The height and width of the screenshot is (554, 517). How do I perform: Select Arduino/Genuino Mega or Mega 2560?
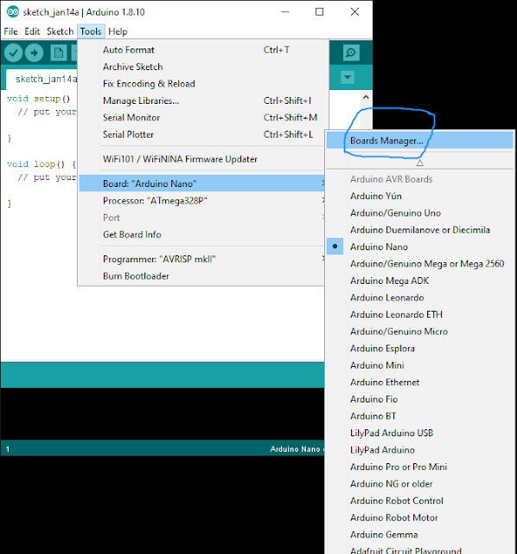tap(420, 263)
